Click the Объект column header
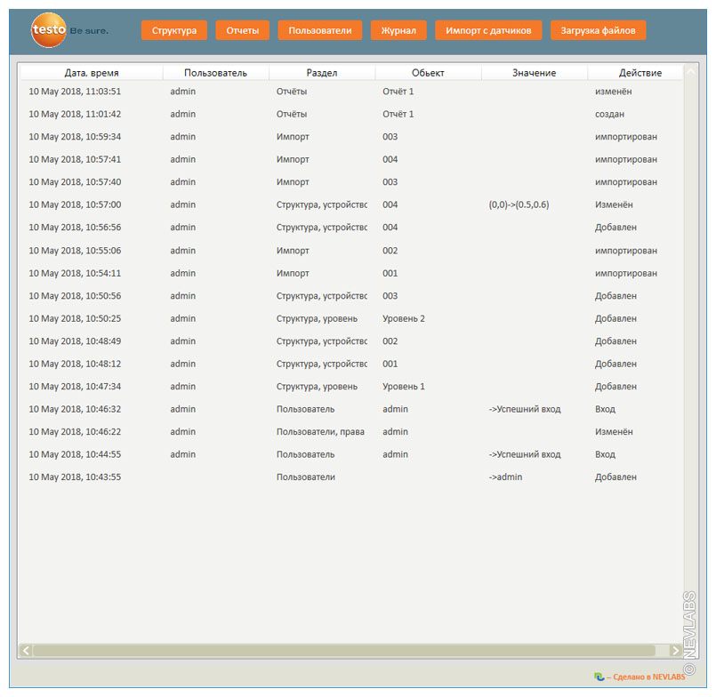Viewport: 716px width, 697px height. click(428, 73)
